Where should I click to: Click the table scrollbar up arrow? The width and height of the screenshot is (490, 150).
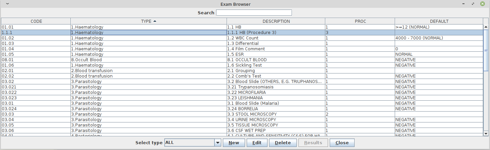(x=486, y=27)
